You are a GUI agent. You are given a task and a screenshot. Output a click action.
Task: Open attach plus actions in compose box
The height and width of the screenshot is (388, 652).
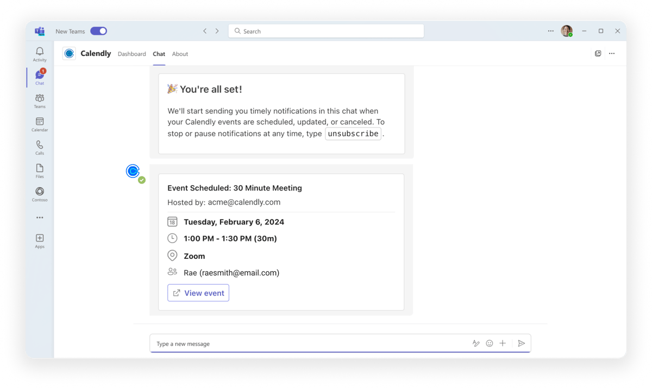pos(503,343)
